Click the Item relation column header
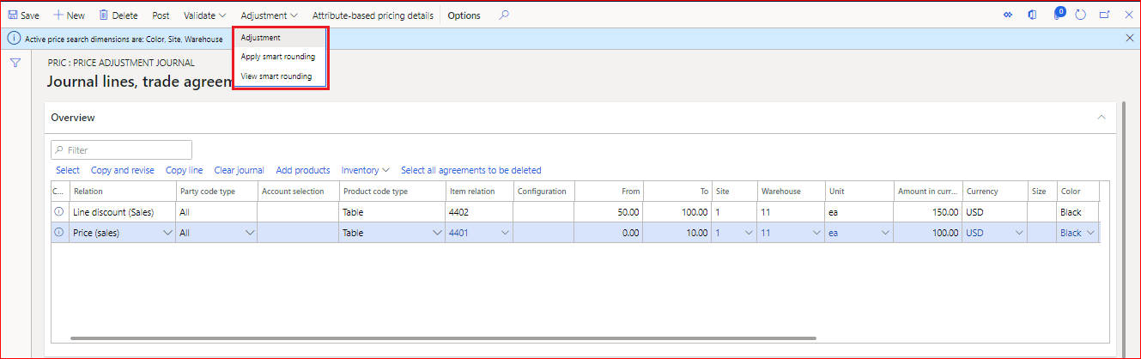This screenshot has height=359, width=1141. pos(479,191)
